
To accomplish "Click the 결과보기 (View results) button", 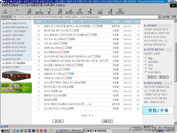I will pyautogui.click(x=164, y=77).
